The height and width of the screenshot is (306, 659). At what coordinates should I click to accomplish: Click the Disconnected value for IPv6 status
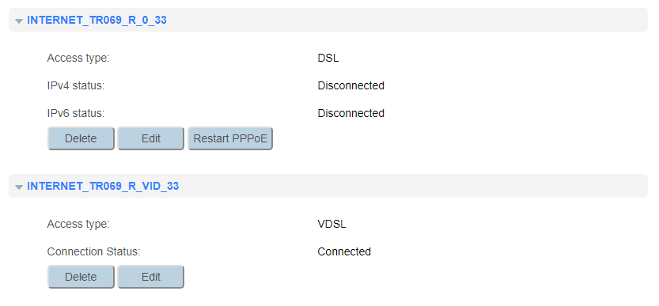point(351,114)
